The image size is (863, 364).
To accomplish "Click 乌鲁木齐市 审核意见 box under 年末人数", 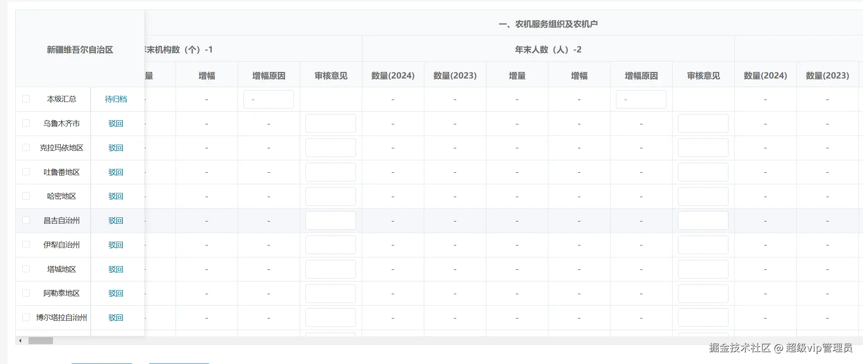I will pyautogui.click(x=703, y=124).
